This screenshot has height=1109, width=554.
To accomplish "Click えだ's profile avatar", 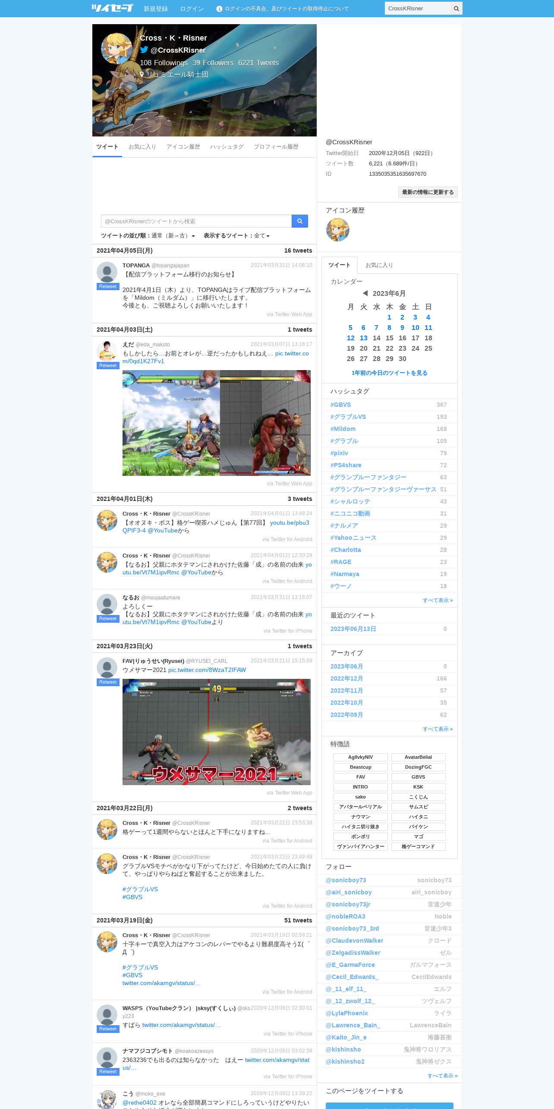I will point(107,351).
